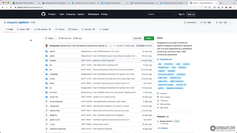Switch to the Insights tab
Screen dimensions: 237x133
104,29
